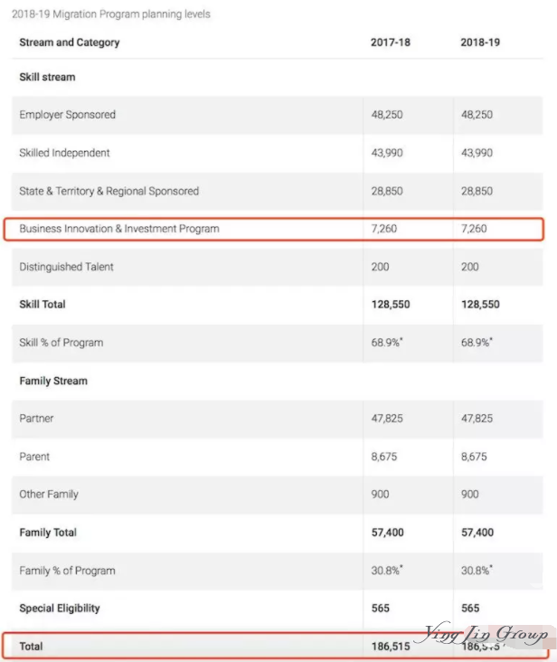Click Parent value 8,675 under 2018-19
Viewport: 557px width, 662px height.
pyautogui.click(x=474, y=457)
